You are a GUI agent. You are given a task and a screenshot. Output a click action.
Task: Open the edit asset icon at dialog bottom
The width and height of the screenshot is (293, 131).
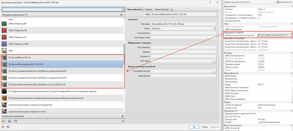tap(8, 127)
